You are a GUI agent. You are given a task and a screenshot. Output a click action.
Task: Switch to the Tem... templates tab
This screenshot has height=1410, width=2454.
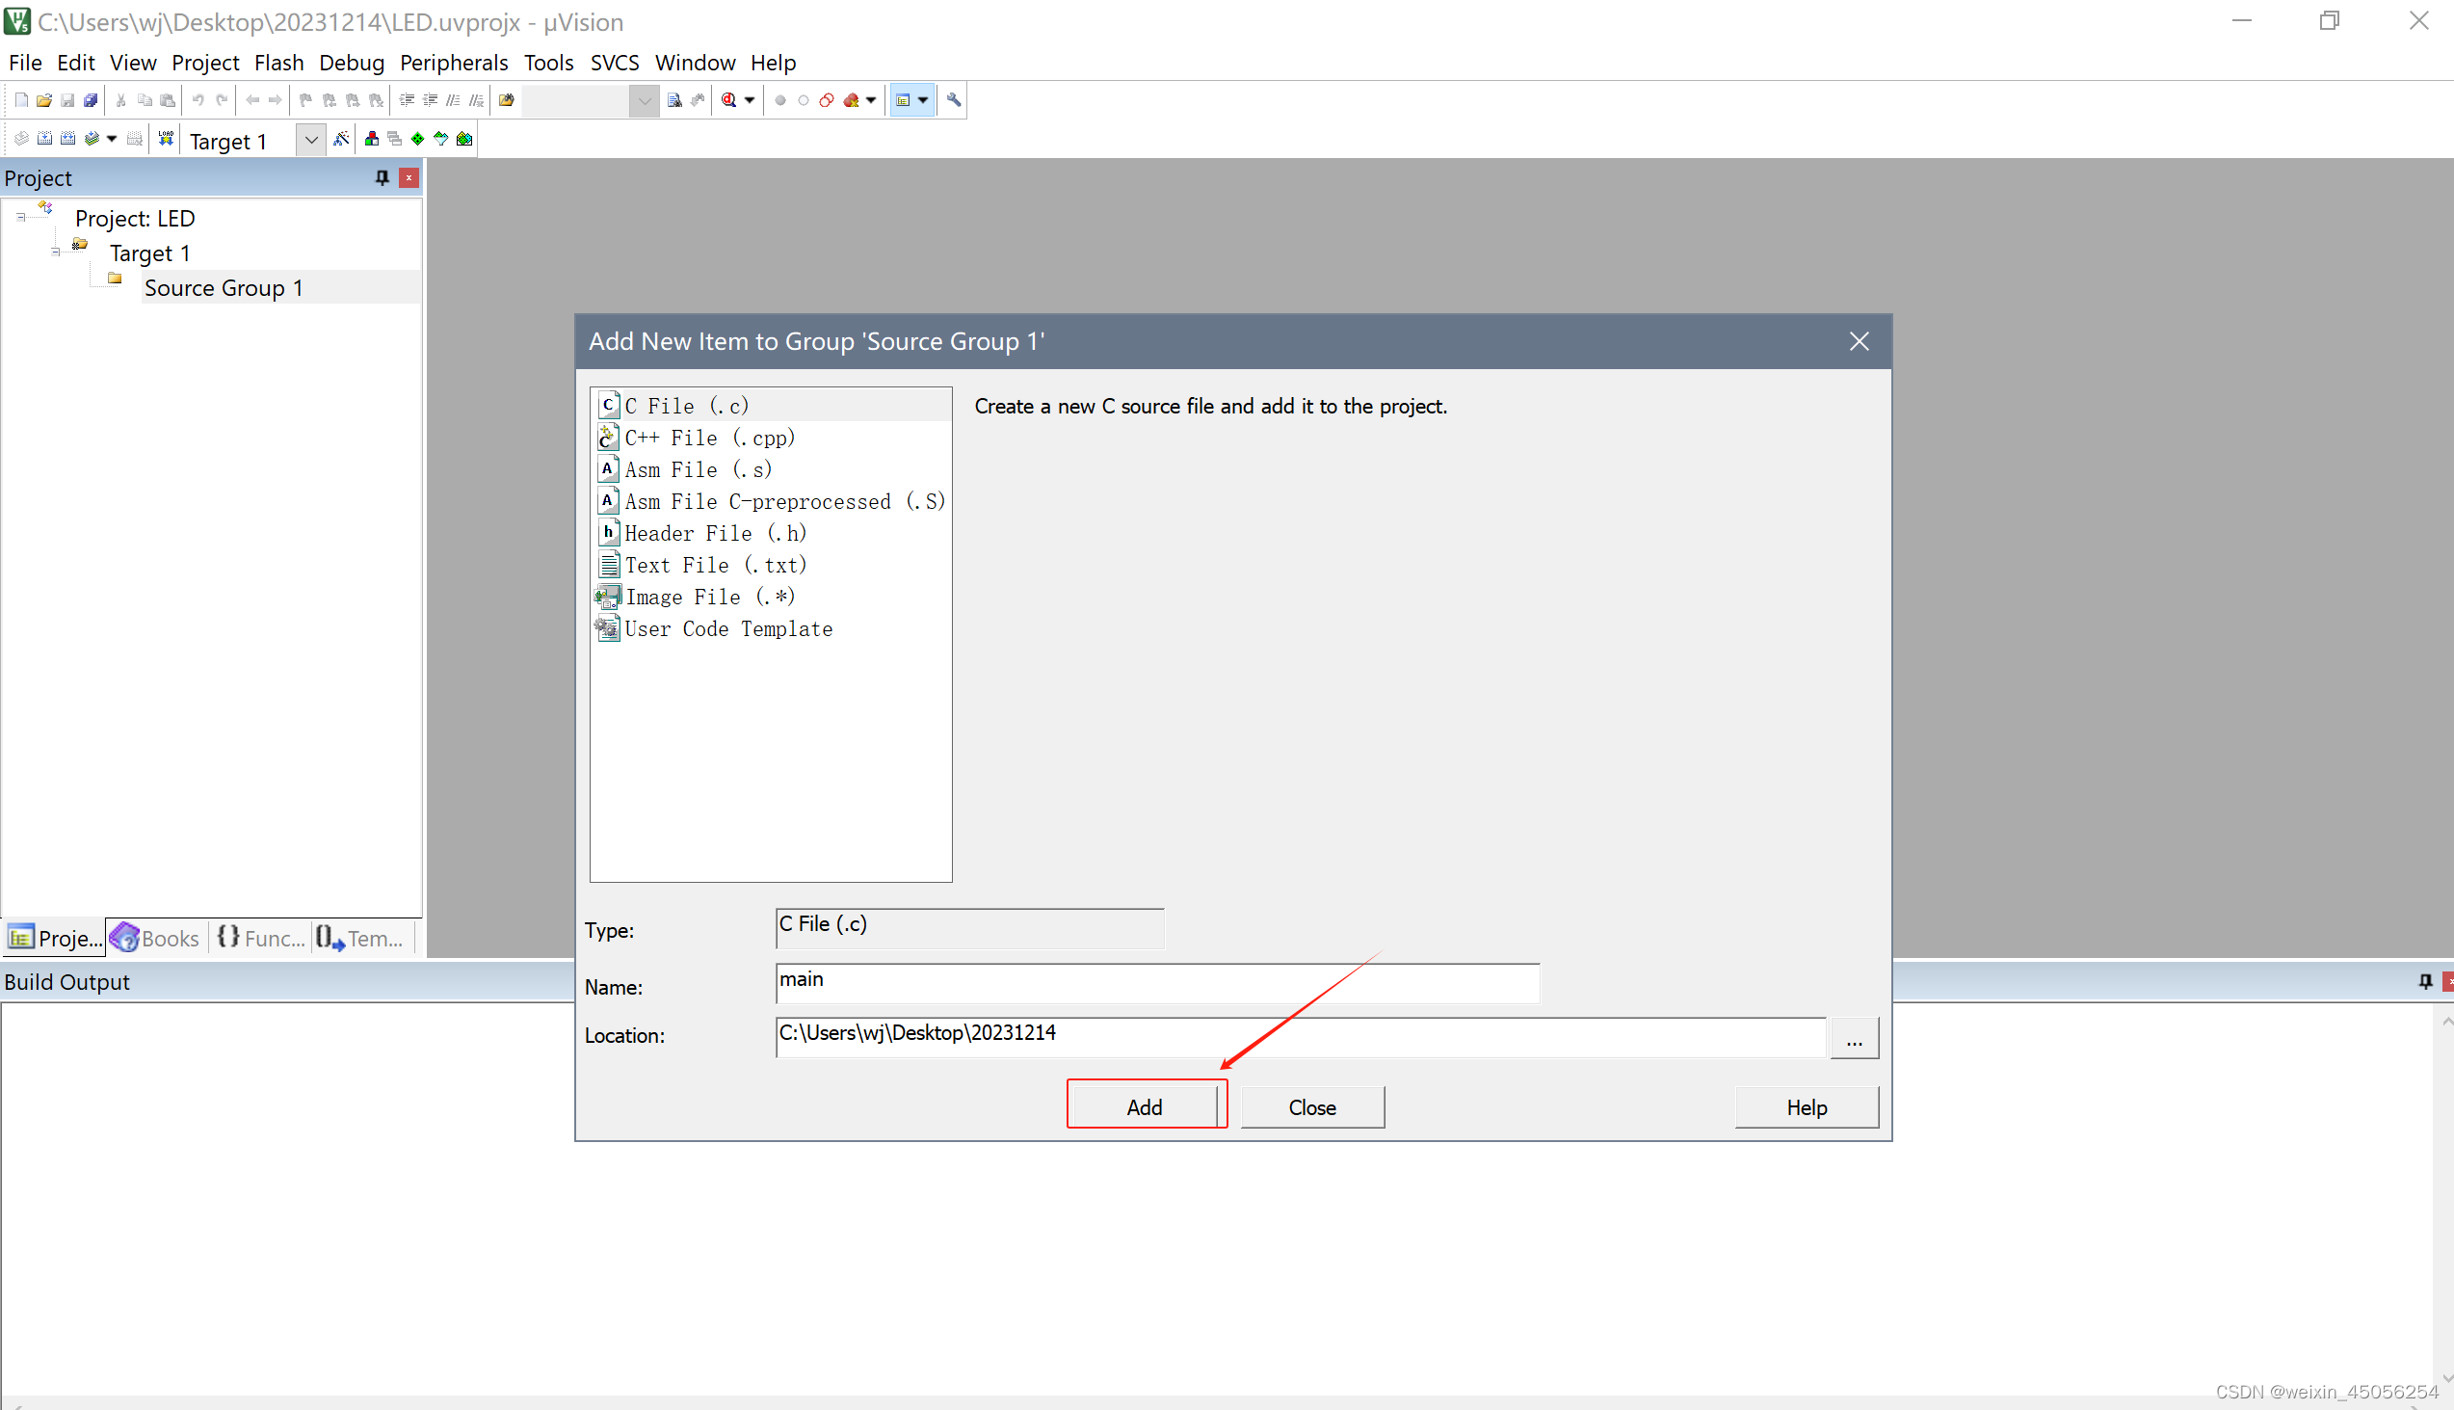coord(360,938)
